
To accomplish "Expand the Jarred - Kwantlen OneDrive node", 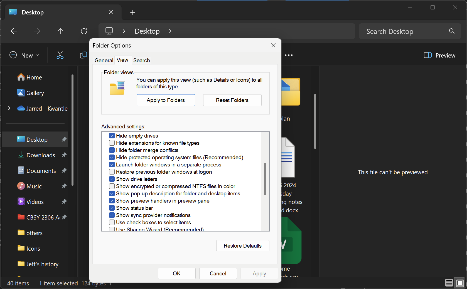I will click(x=9, y=108).
